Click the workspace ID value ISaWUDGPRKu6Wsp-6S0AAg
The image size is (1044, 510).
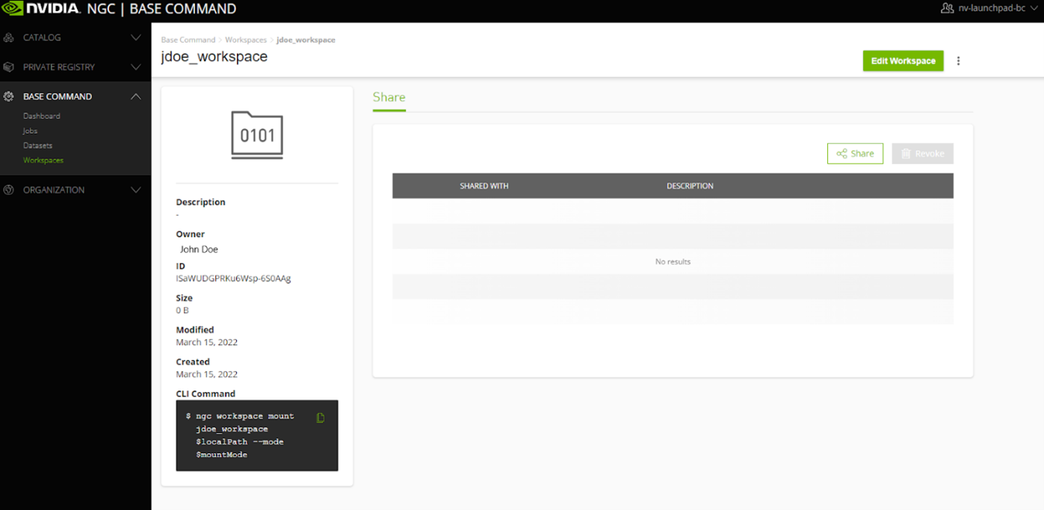pyautogui.click(x=233, y=279)
